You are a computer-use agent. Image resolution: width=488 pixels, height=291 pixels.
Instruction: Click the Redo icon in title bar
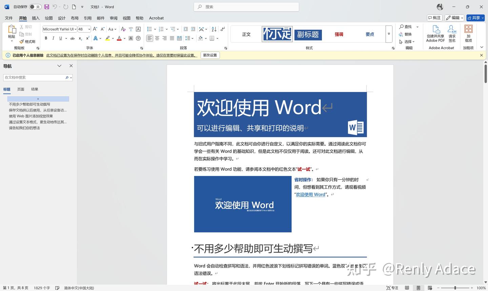[x=66, y=7]
